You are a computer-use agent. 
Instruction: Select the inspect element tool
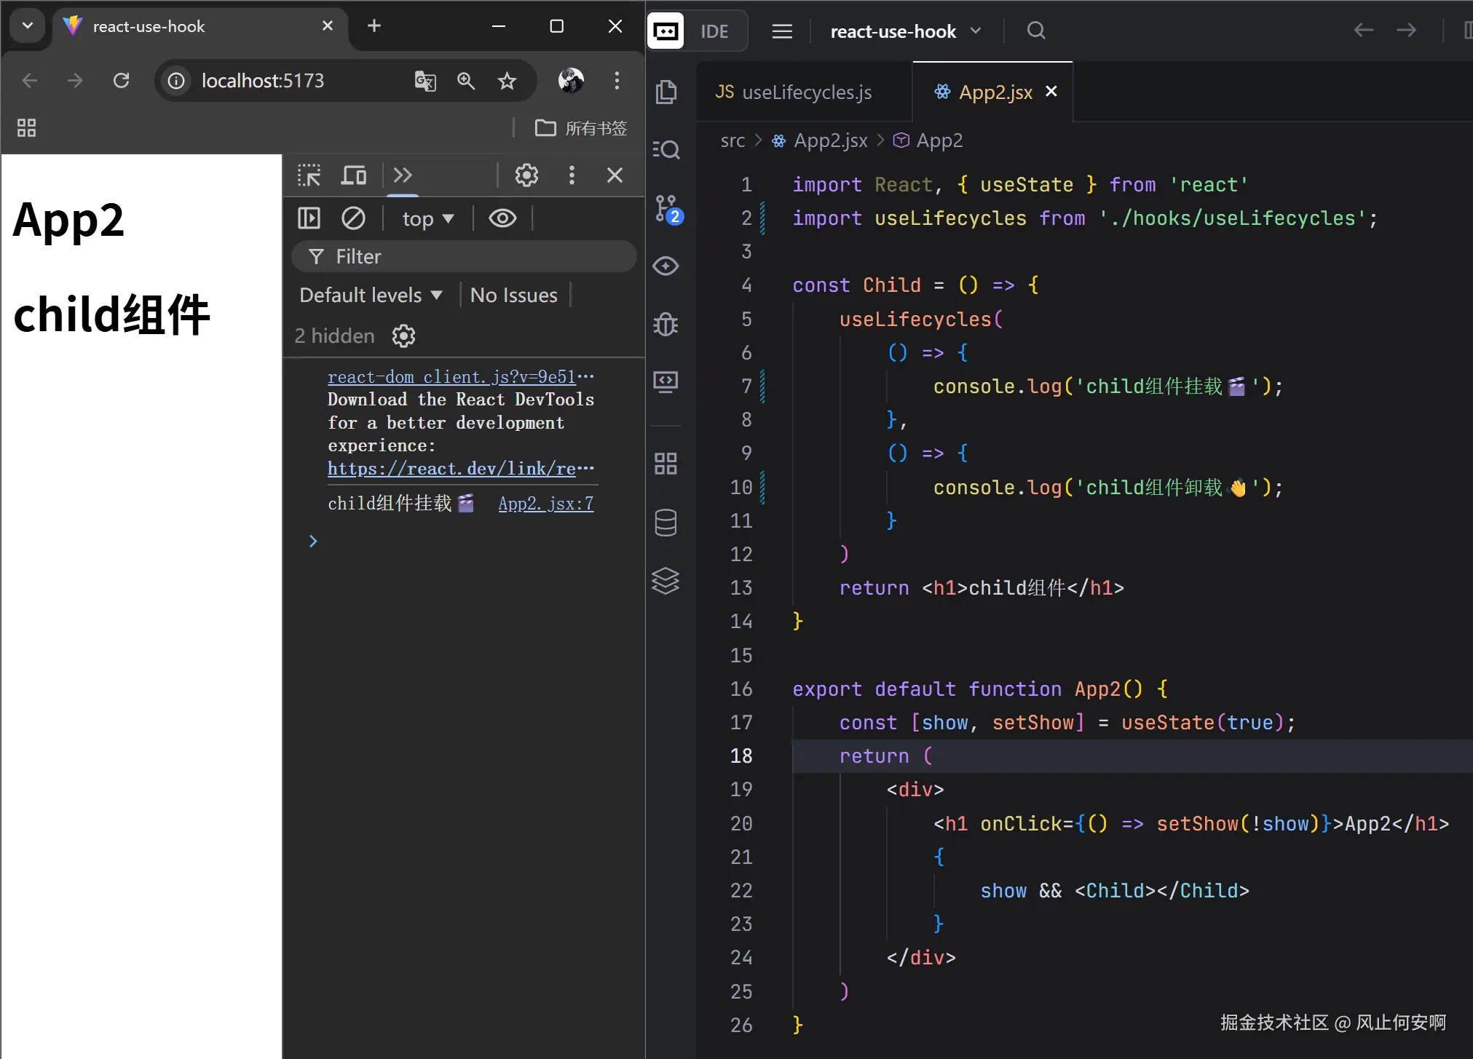(x=309, y=175)
